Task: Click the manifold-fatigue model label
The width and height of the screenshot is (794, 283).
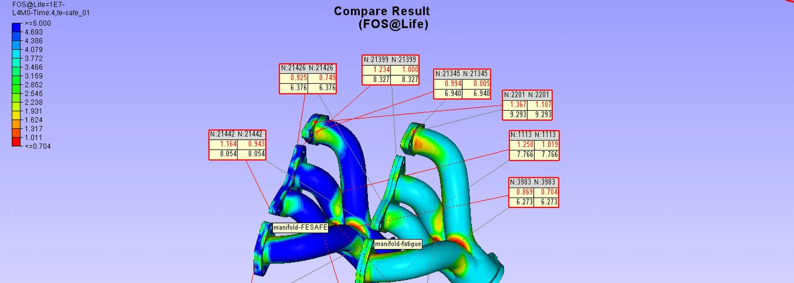Action: (x=398, y=244)
